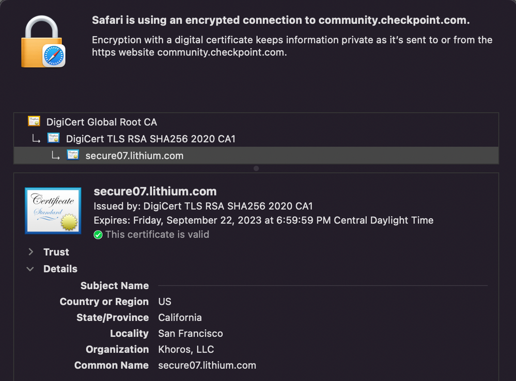Click the bold secure07.lithium.com certificate title
This screenshot has width=516, height=381.
(x=155, y=191)
